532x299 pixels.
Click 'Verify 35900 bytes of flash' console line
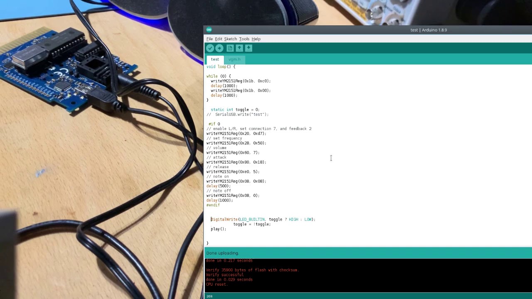tap(252, 270)
